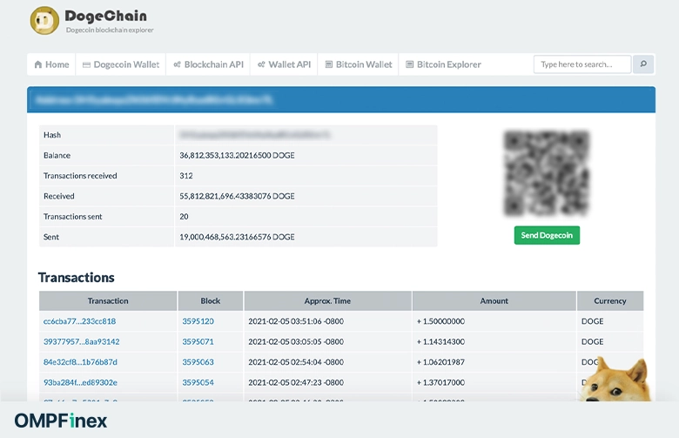Click the DogeChain title text
This screenshot has width=679, height=438.
coord(105,16)
